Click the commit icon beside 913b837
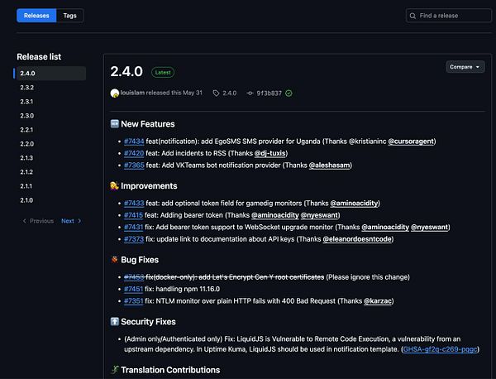Image resolution: width=496 pixels, height=379 pixels. (x=250, y=93)
